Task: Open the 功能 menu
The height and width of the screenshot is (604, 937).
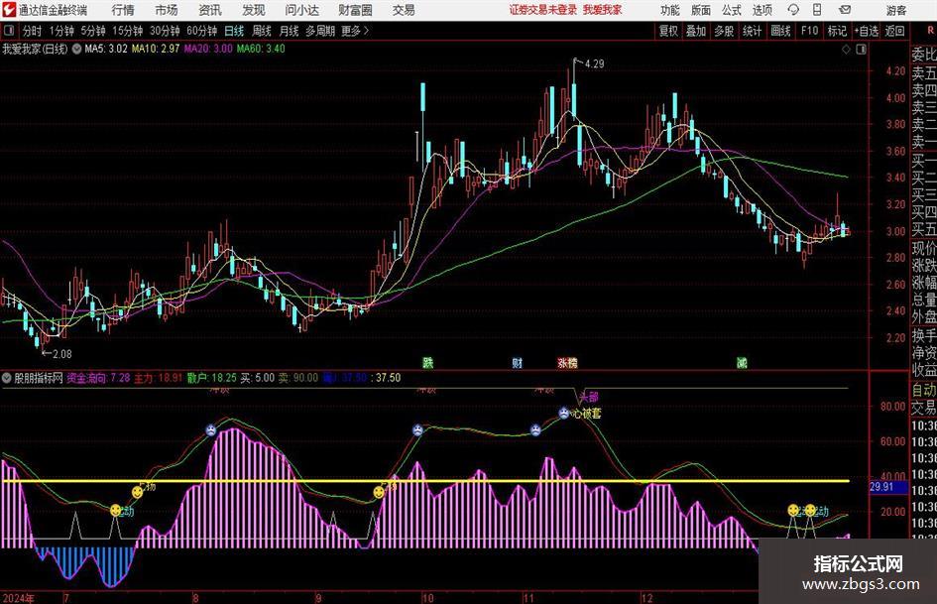Action: pyautogui.click(x=670, y=10)
